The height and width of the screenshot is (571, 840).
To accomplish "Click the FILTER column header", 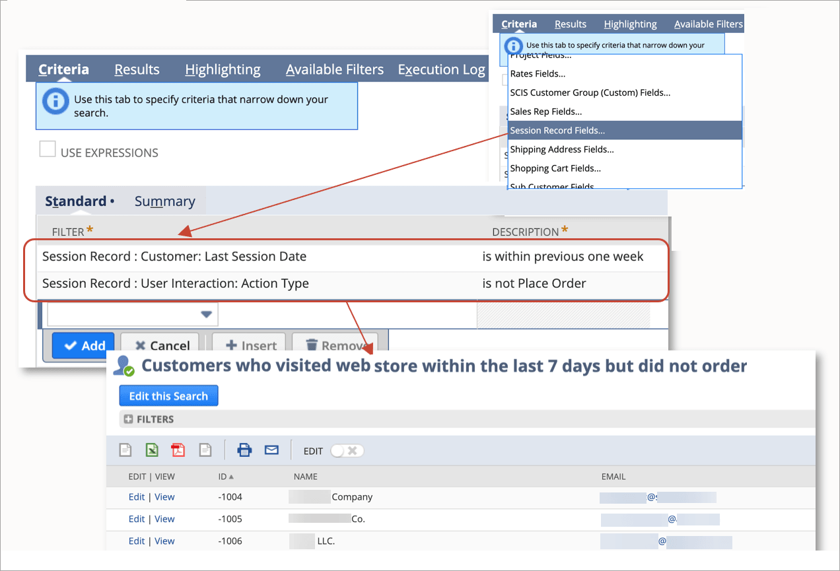I will 69,232.
